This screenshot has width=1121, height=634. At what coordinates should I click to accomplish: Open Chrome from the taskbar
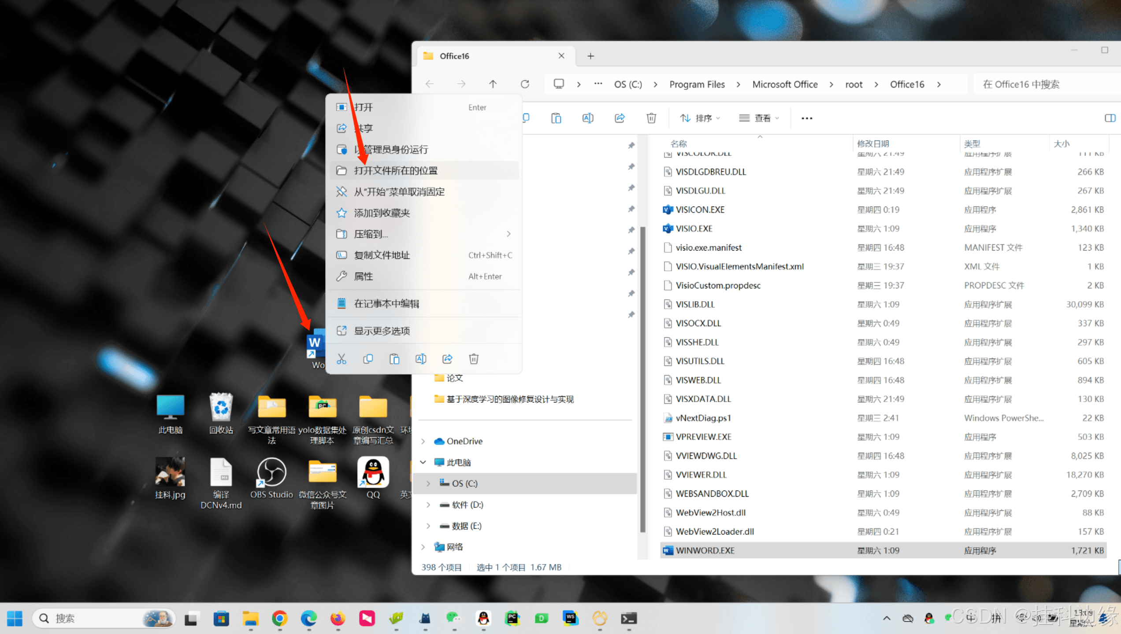(279, 619)
